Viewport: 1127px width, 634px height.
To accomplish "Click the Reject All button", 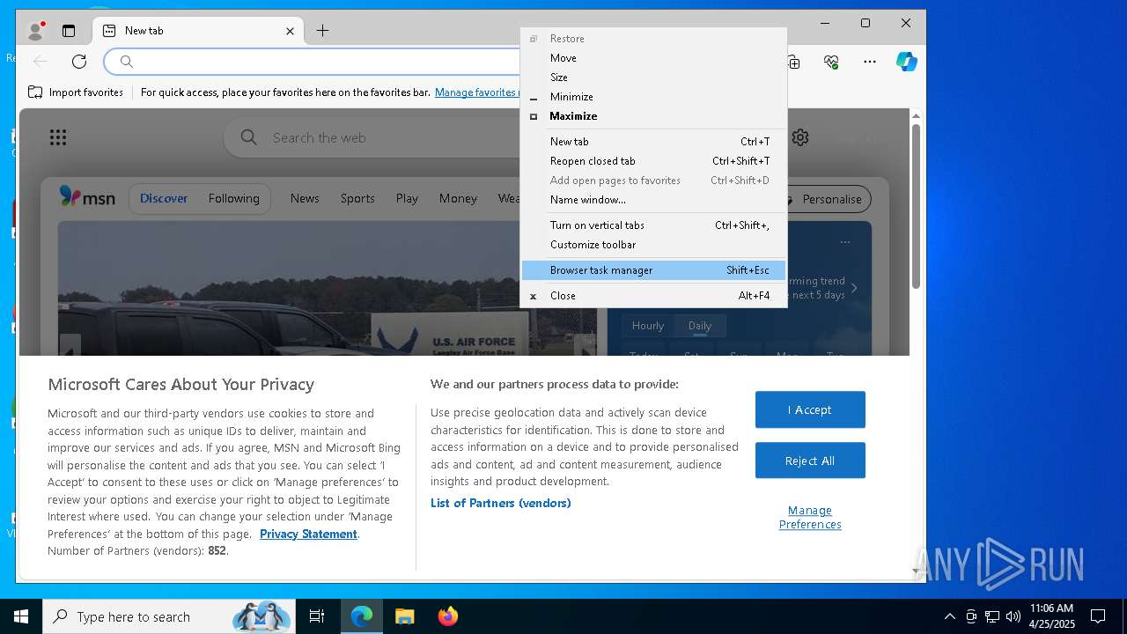I will 810,461.
